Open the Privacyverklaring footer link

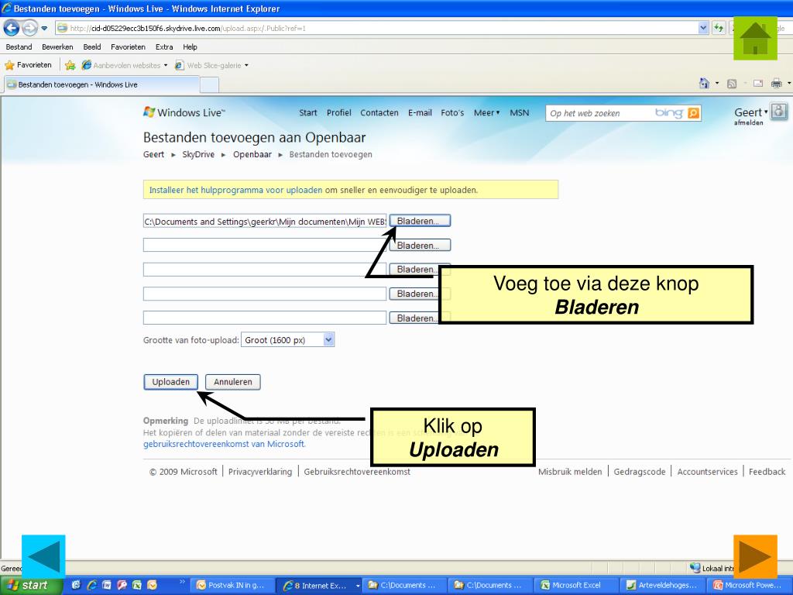pos(260,472)
